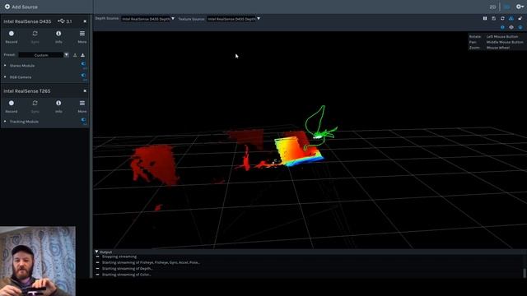Switch to 3D view mode
Image resolution: width=527 pixels, height=296 pixels.
pyautogui.click(x=507, y=7)
